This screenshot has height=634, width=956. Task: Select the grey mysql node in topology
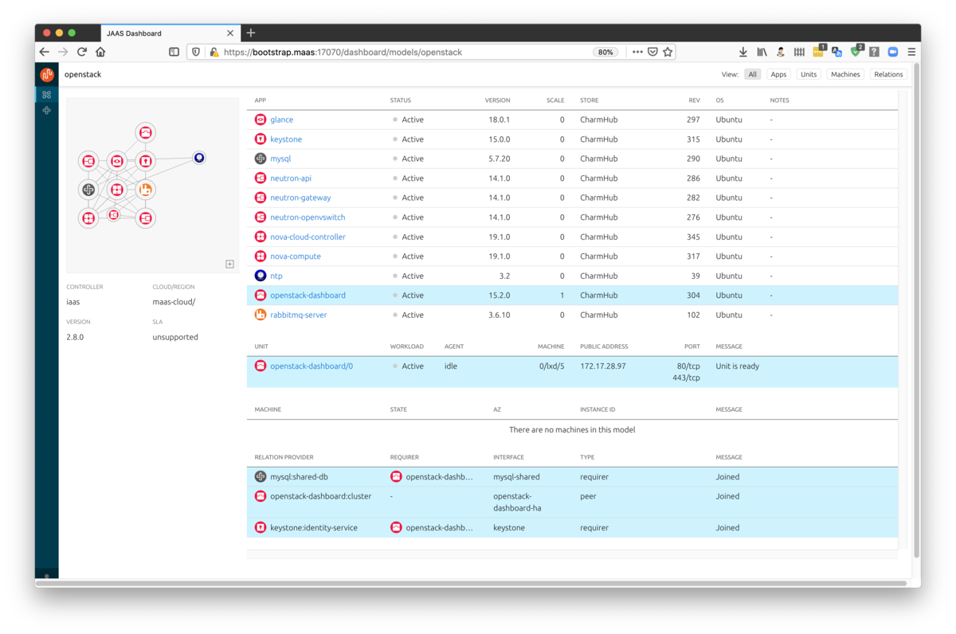[88, 190]
